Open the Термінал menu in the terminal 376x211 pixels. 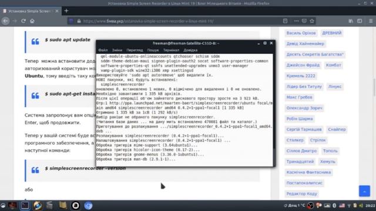click(x=171, y=50)
